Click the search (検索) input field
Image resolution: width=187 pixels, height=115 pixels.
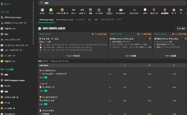tap(112, 3)
